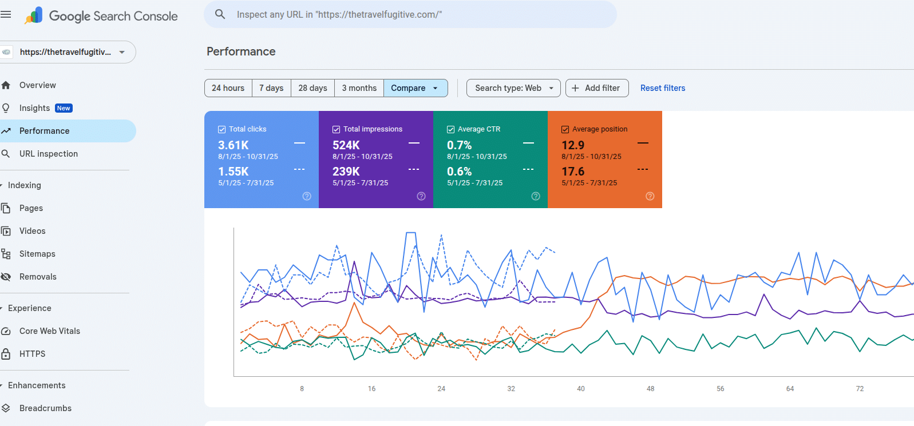
Task: Click the Reset filters link
Action: (662, 88)
